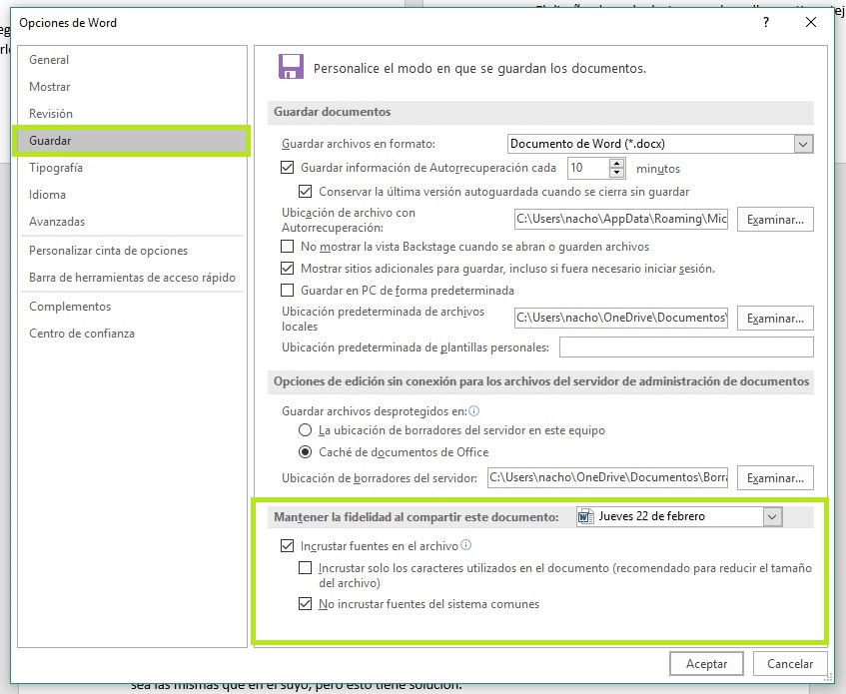Enable 'Guardar en PC de forma predeterminada'
Screen dimensions: 846x694
287,291
